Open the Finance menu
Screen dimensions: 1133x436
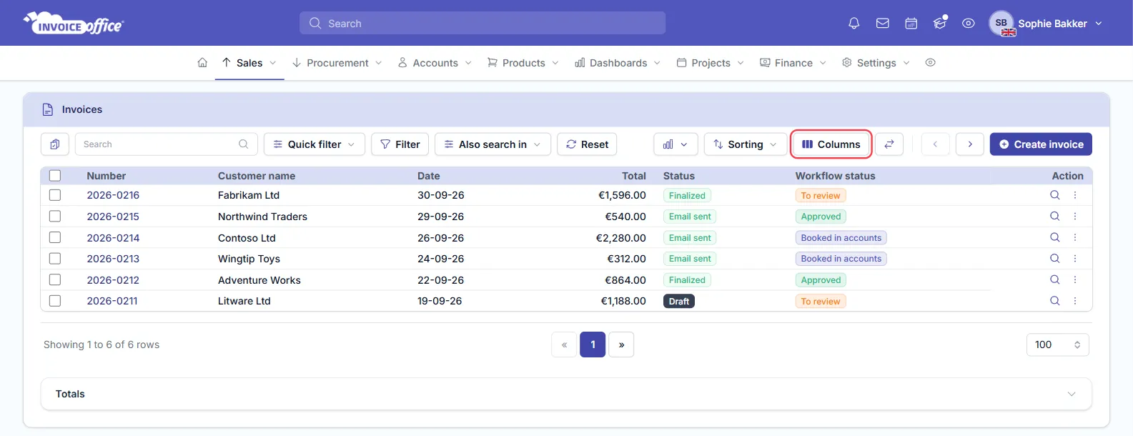click(x=793, y=63)
